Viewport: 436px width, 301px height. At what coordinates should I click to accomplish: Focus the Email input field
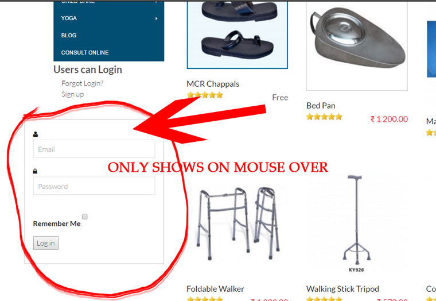point(94,149)
